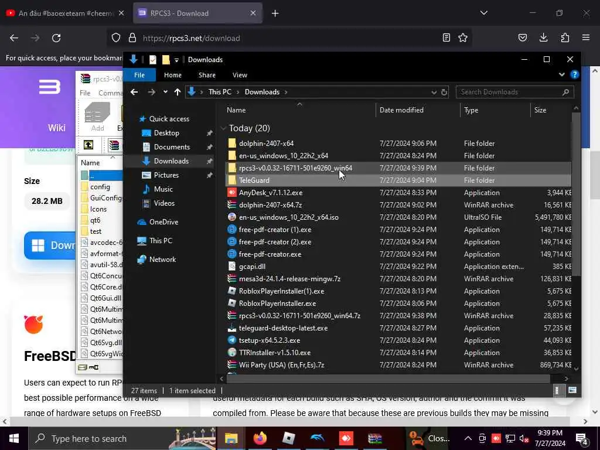Image resolution: width=600 pixels, height=450 pixels.
Task: Open recent locations dropdown in Explorer
Action: click(x=165, y=92)
